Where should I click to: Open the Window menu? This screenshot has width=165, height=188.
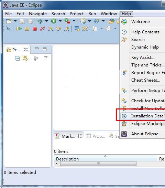point(109,14)
